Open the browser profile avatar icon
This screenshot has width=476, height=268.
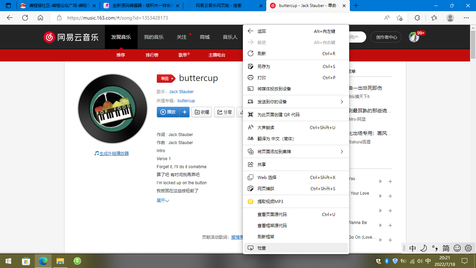tap(450, 18)
